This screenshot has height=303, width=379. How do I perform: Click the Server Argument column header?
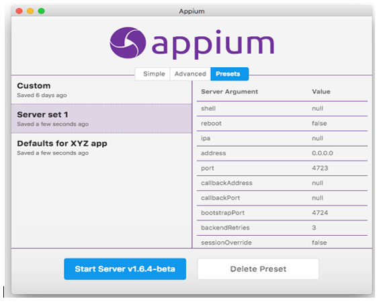click(x=229, y=91)
